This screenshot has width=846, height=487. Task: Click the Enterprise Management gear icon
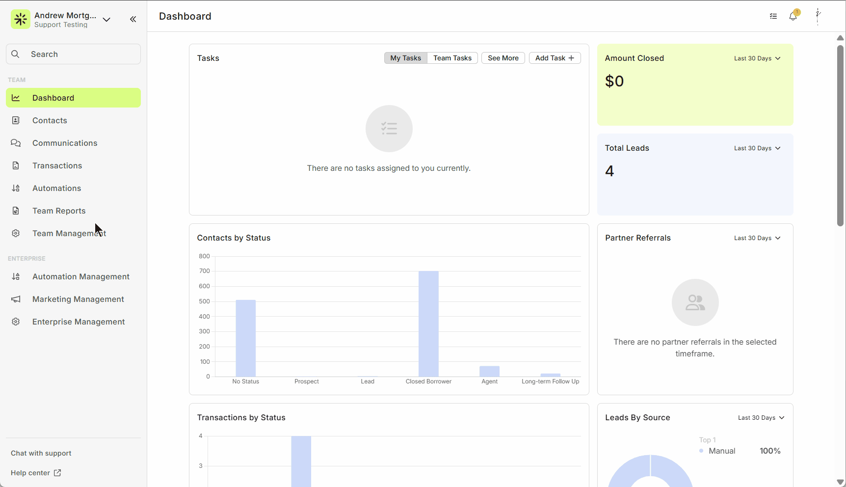(16, 322)
